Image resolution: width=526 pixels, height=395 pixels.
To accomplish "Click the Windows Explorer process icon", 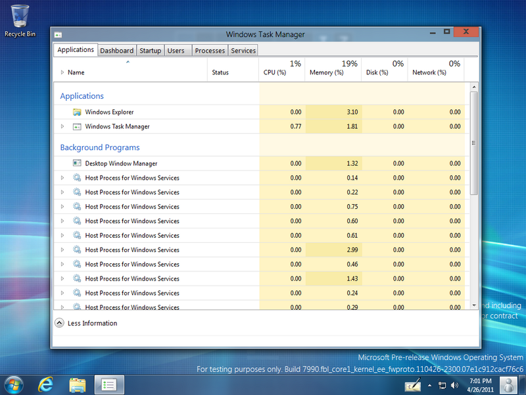I will tap(77, 113).
